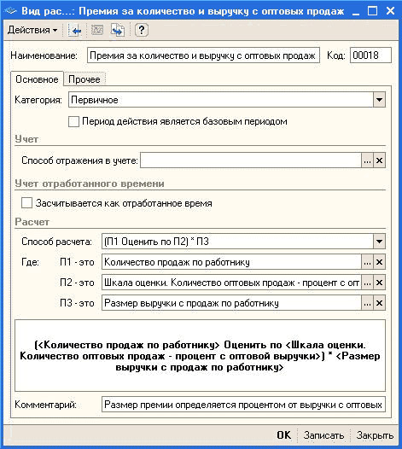402x449 pixels.
Task: Enable Период действия является базовым периодом
Action: coord(74,121)
